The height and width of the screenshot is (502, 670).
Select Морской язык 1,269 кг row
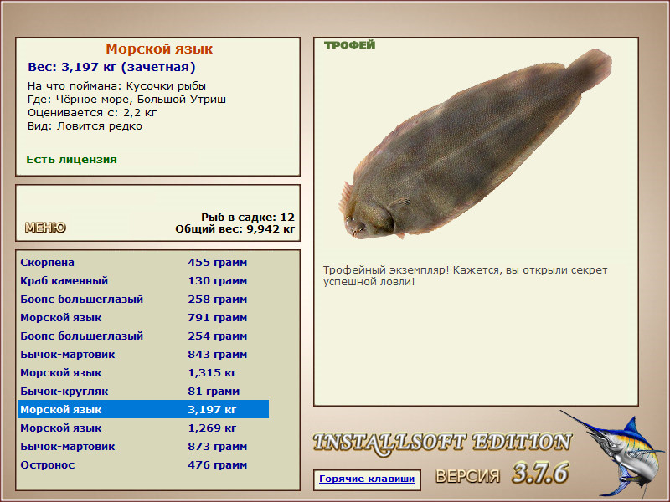(143, 428)
